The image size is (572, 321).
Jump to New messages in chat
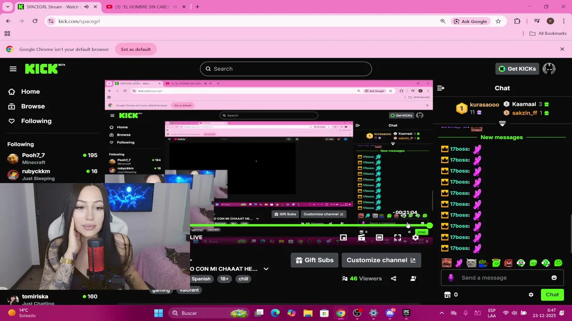coord(501,137)
